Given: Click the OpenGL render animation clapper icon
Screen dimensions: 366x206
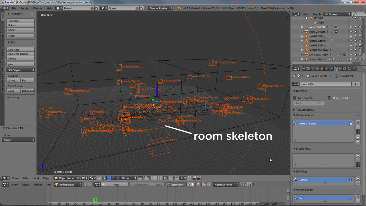Looking at the screenshot, I should pyautogui.click(x=199, y=178).
